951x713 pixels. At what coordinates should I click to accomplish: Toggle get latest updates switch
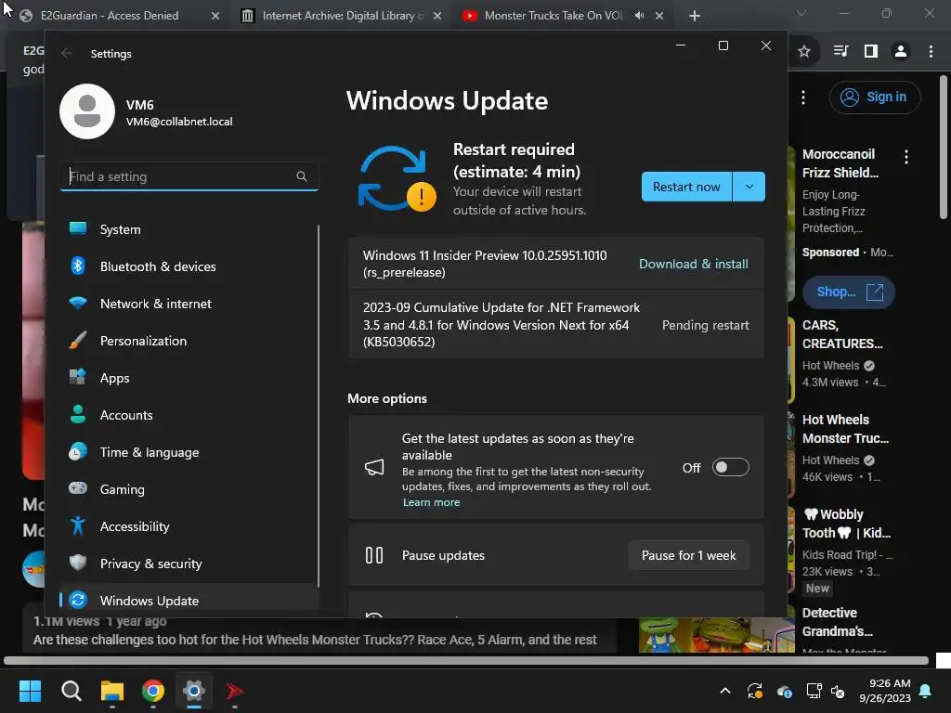730,468
